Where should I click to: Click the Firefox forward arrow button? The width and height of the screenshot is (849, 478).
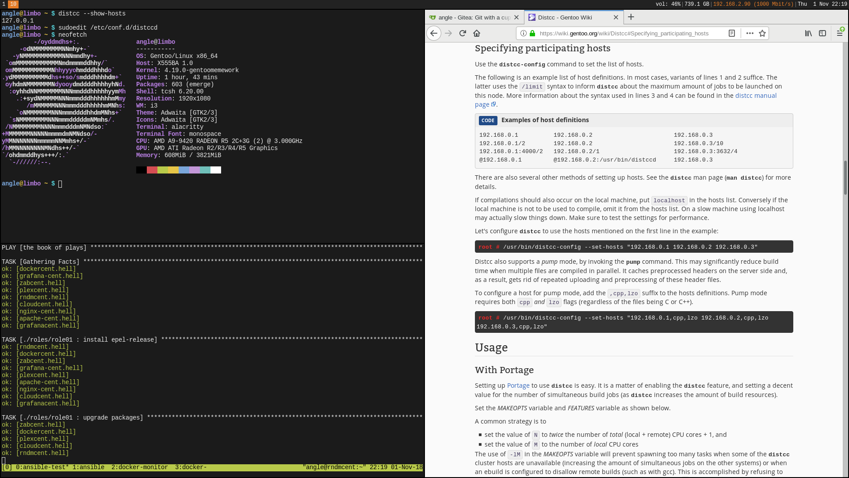coord(448,33)
